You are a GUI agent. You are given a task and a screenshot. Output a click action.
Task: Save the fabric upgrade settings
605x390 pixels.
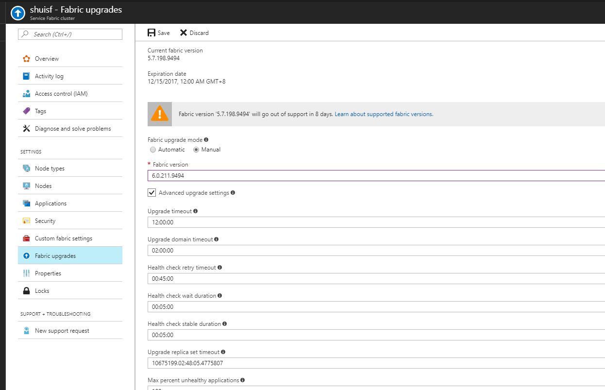point(158,33)
